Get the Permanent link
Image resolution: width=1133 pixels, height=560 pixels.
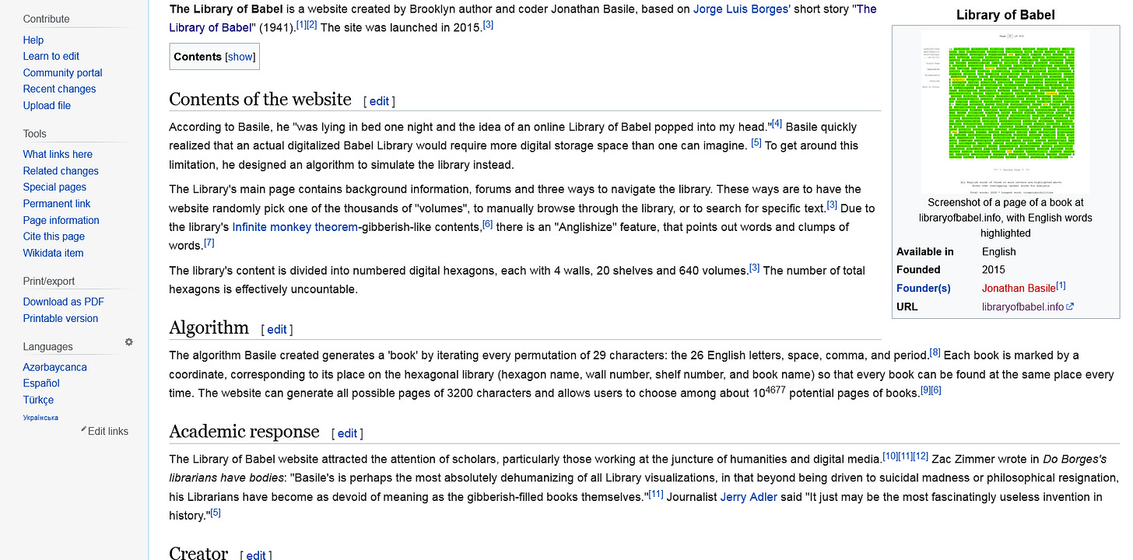pos(57,204)
